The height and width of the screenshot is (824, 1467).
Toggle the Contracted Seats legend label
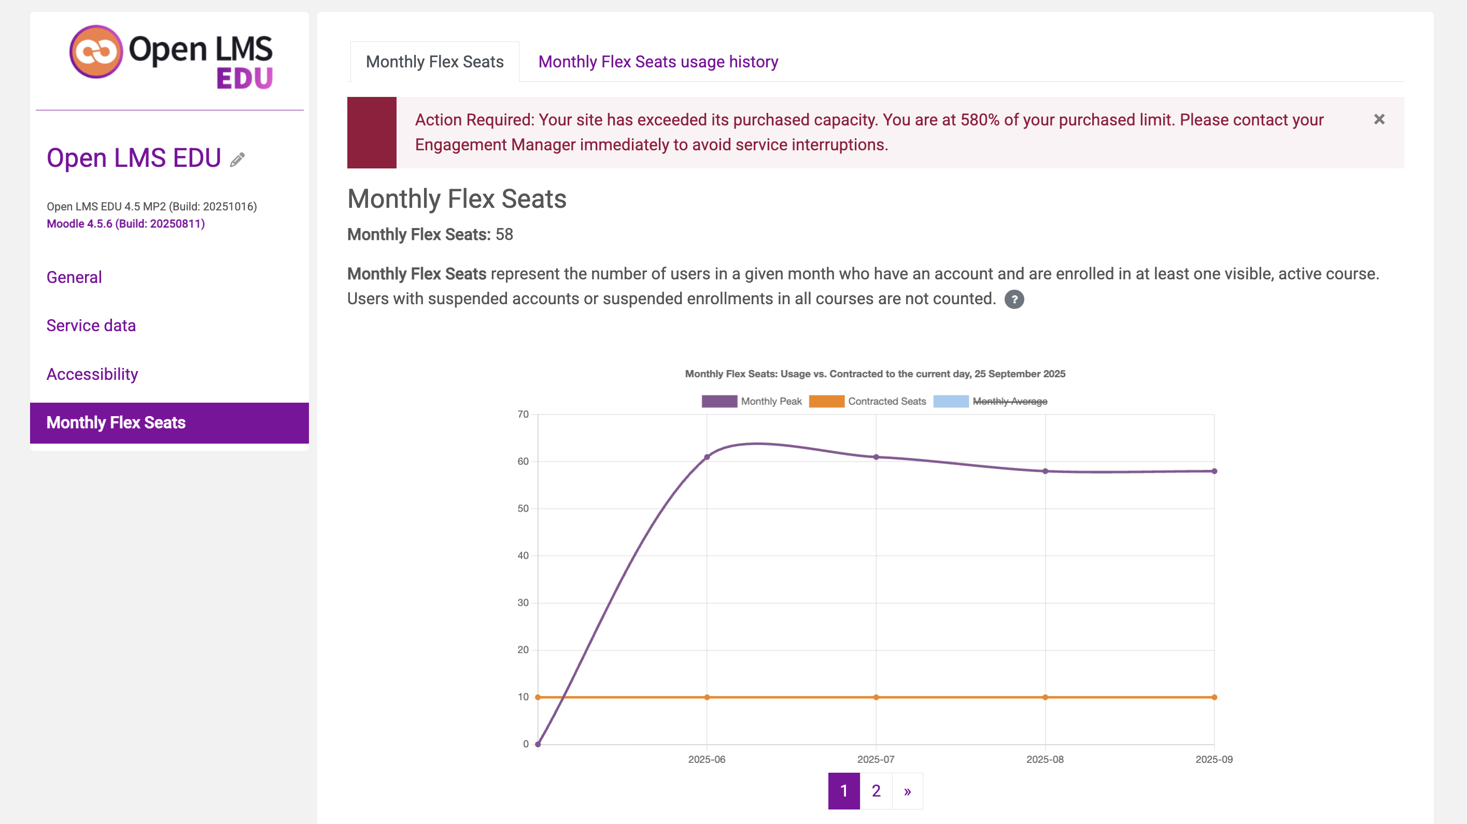coord(887,402)
